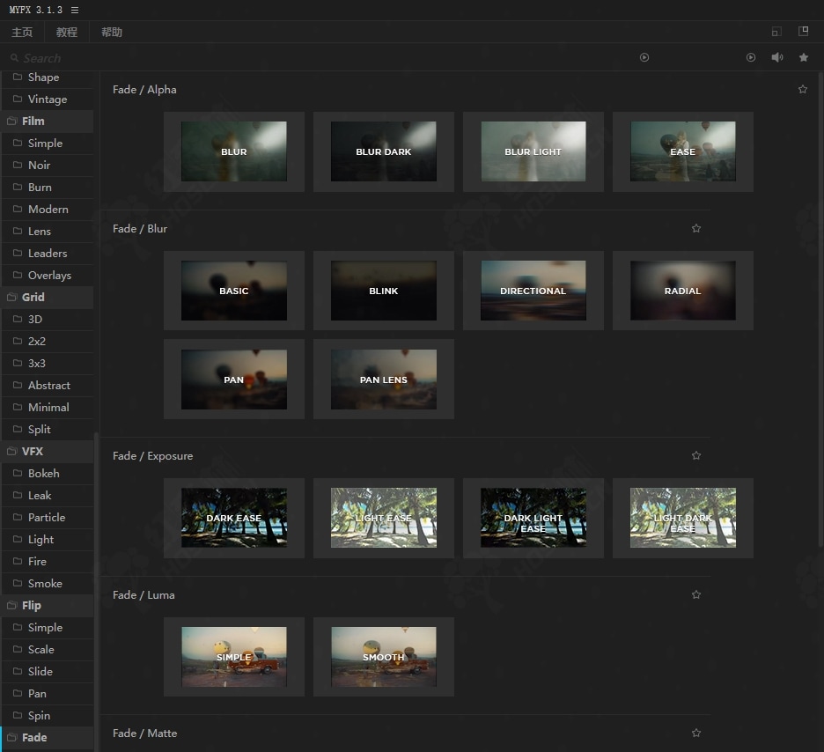
Task: Open the 教程 menu tab
Action: 67,33
